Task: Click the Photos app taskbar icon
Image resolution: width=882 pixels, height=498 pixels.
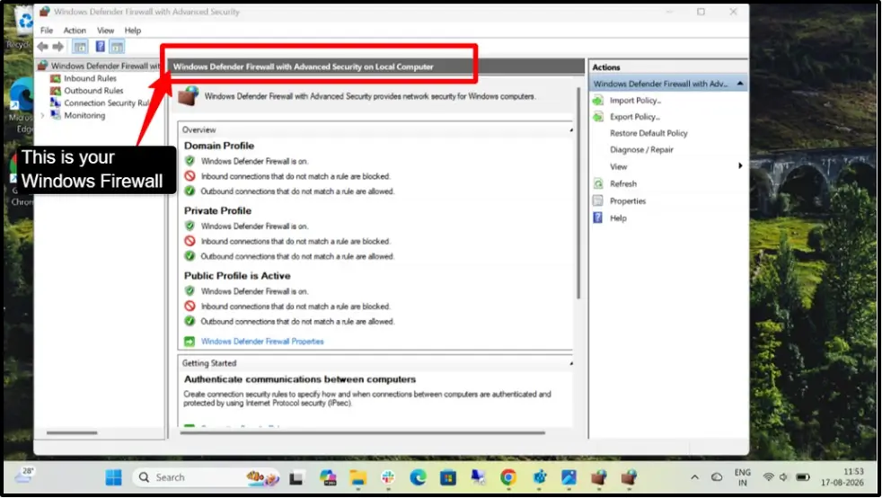Action: [569, 477]
